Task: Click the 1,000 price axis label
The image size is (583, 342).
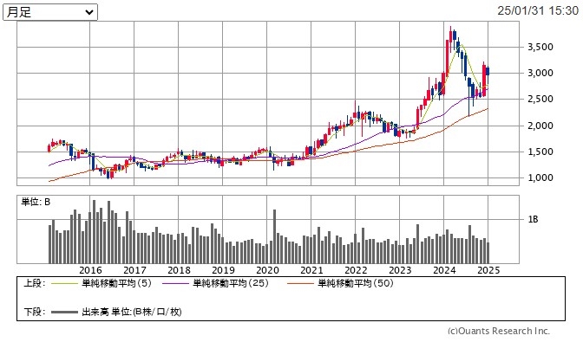Action: [540, 177]
